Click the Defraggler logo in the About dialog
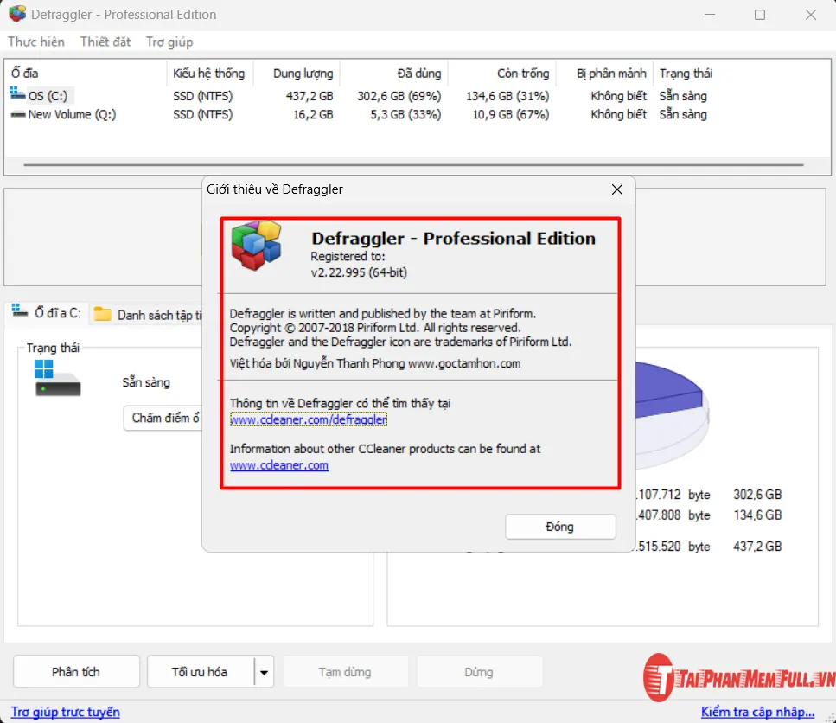Image resolution: width=836 pixels, height=723 pixels. 257,246
